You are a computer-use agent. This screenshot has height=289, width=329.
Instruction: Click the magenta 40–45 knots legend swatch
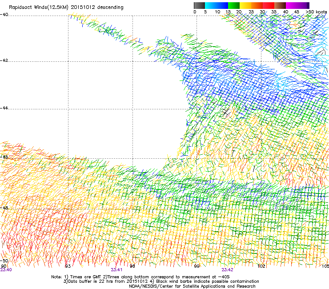click(x=292, y=5)
